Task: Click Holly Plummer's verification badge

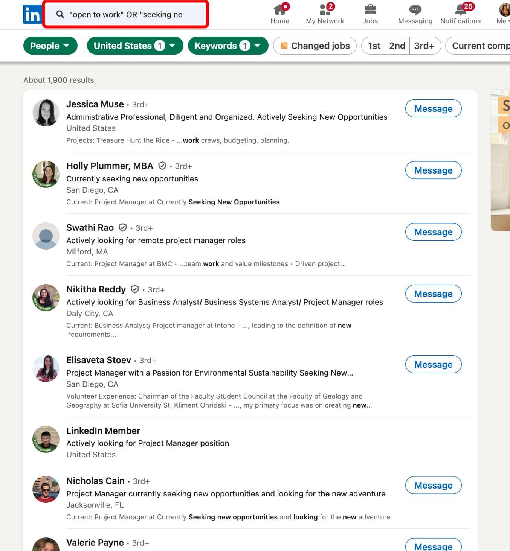Action: tap(162, 166)
